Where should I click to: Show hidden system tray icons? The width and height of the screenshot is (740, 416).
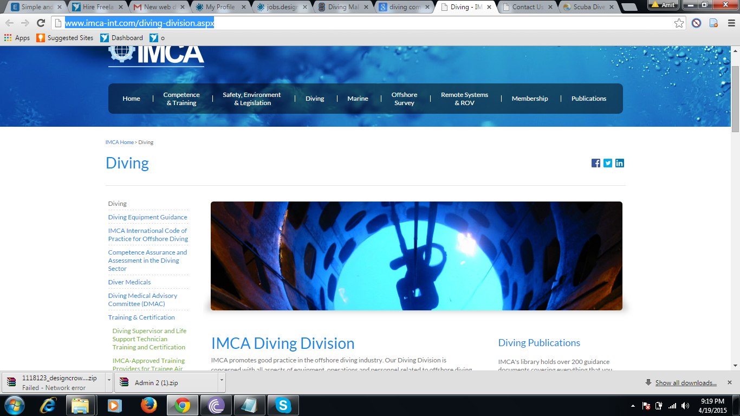(633, 406)
